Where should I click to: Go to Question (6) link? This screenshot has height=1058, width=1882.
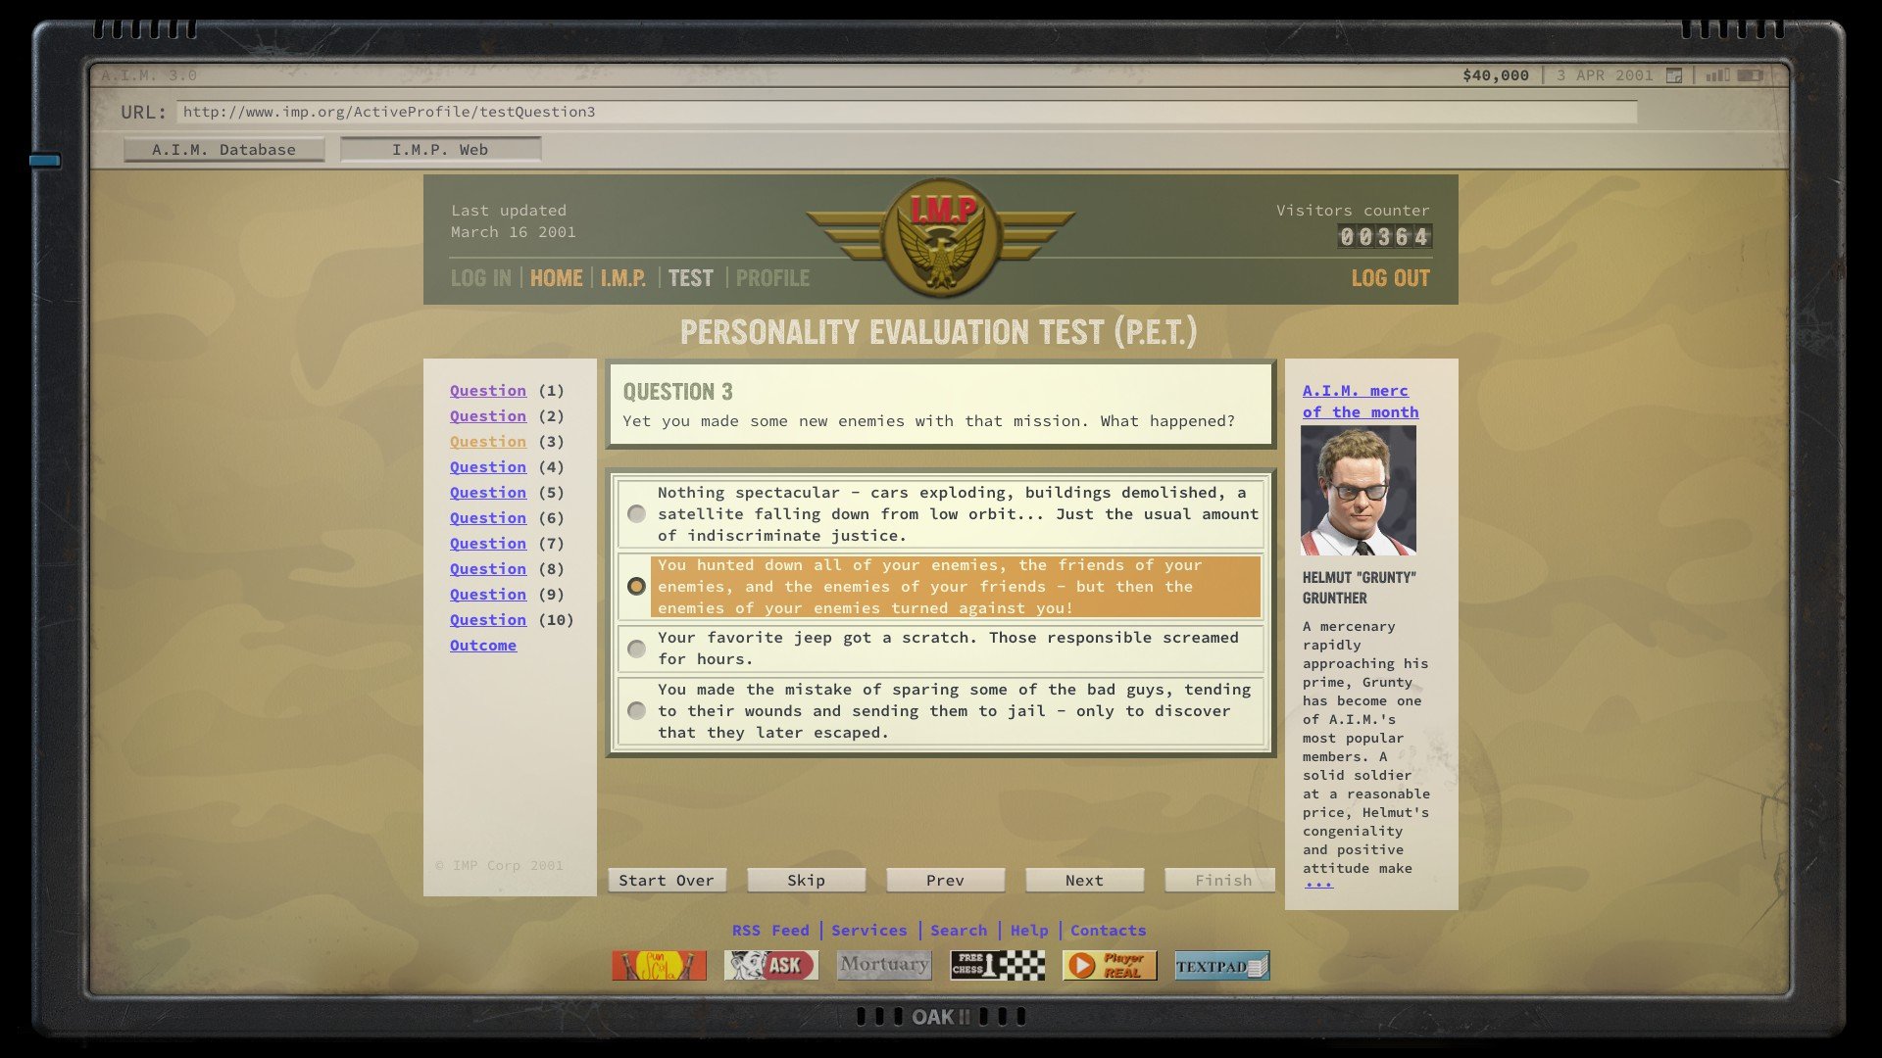488,518
